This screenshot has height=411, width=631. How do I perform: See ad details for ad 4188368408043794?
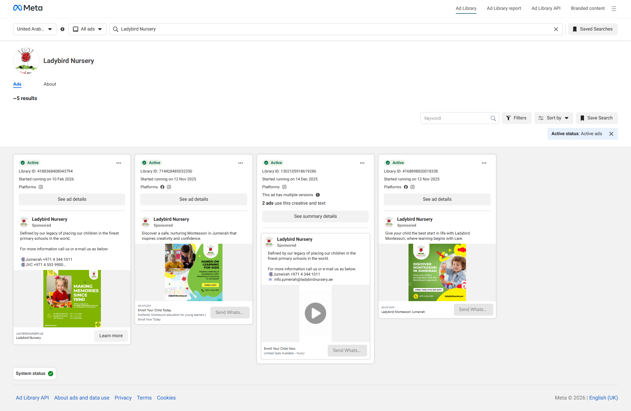click(x=72, y=199)
